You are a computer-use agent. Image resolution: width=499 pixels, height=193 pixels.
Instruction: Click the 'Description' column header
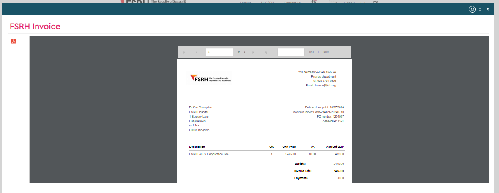[x=197, y=147]
